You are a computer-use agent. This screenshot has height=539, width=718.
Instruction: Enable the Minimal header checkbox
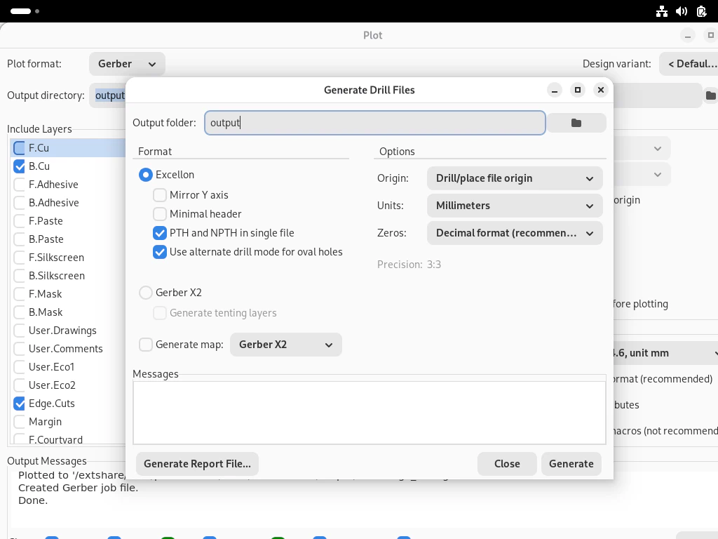click(160, 214)
